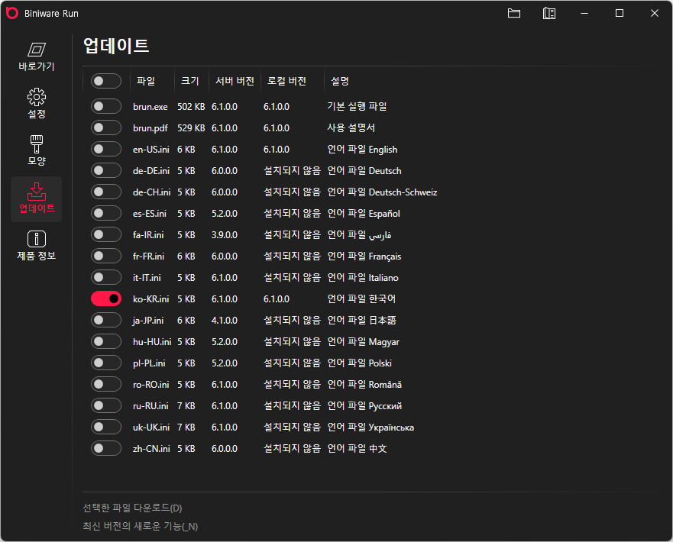Enable the toggle for en-US.ini

(x=106, y=149)
